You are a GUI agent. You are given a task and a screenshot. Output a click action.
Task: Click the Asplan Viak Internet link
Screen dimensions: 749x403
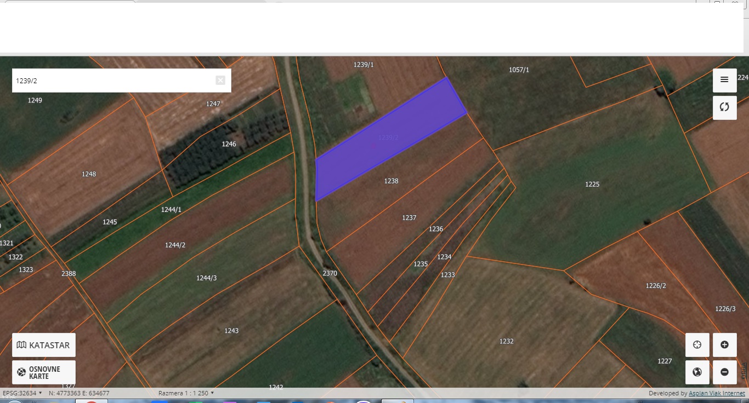pos(717,393)
